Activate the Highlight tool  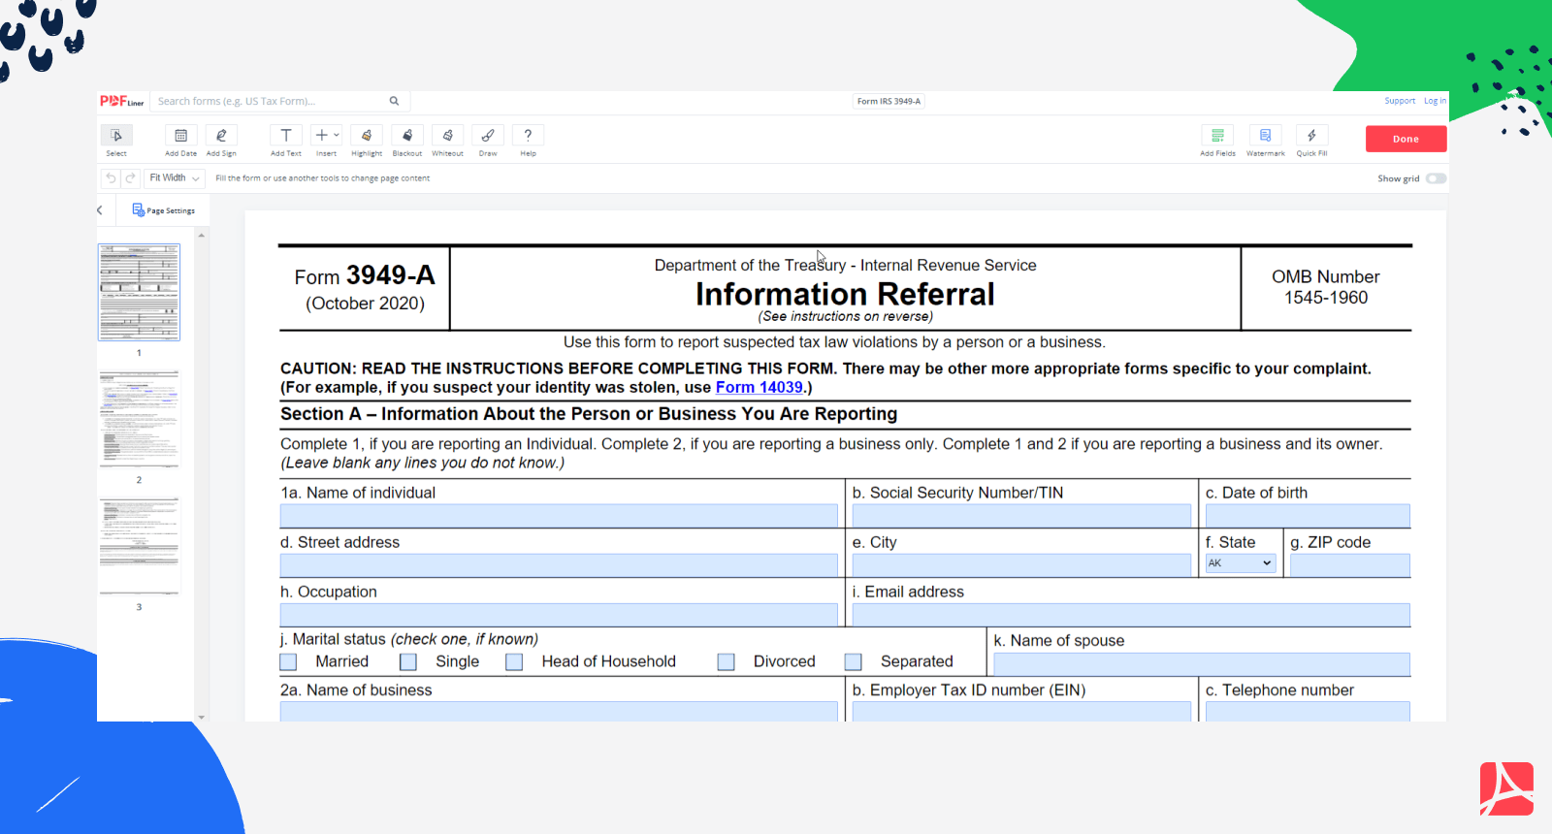(367, 136)
